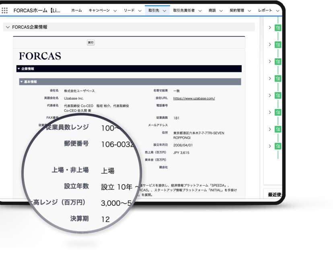Screen dimensions: 333x254
Task: Select company name 株式会社ユーザベース
Action: (79, 91)
